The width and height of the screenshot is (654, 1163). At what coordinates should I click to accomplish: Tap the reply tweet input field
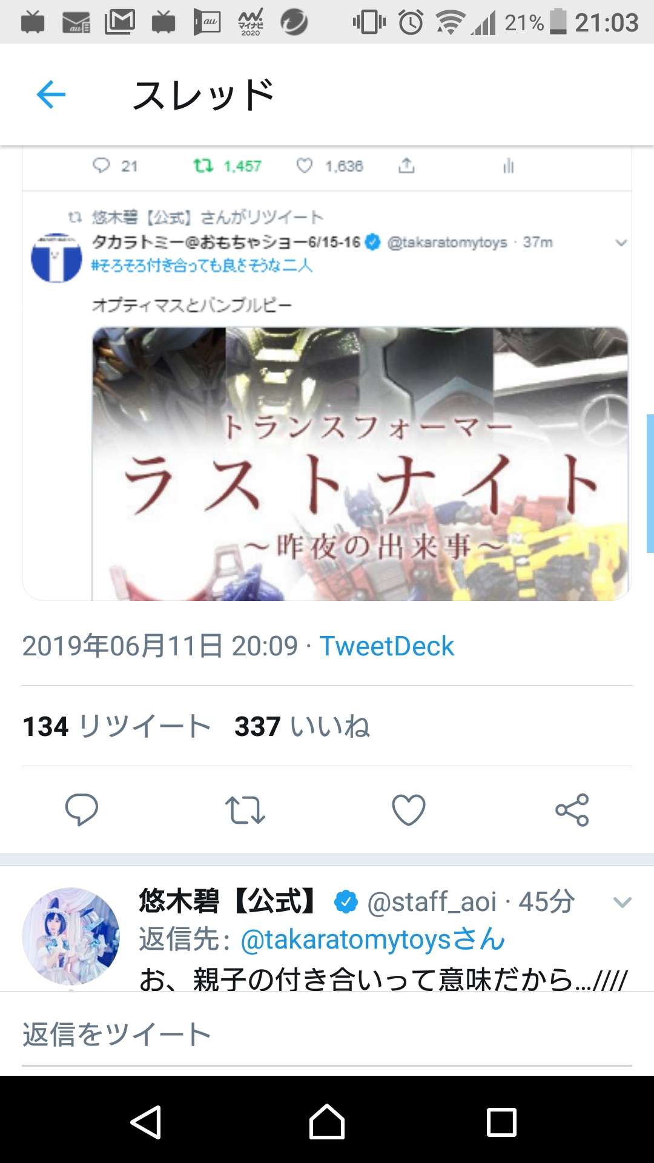(x=327, y=1034)
